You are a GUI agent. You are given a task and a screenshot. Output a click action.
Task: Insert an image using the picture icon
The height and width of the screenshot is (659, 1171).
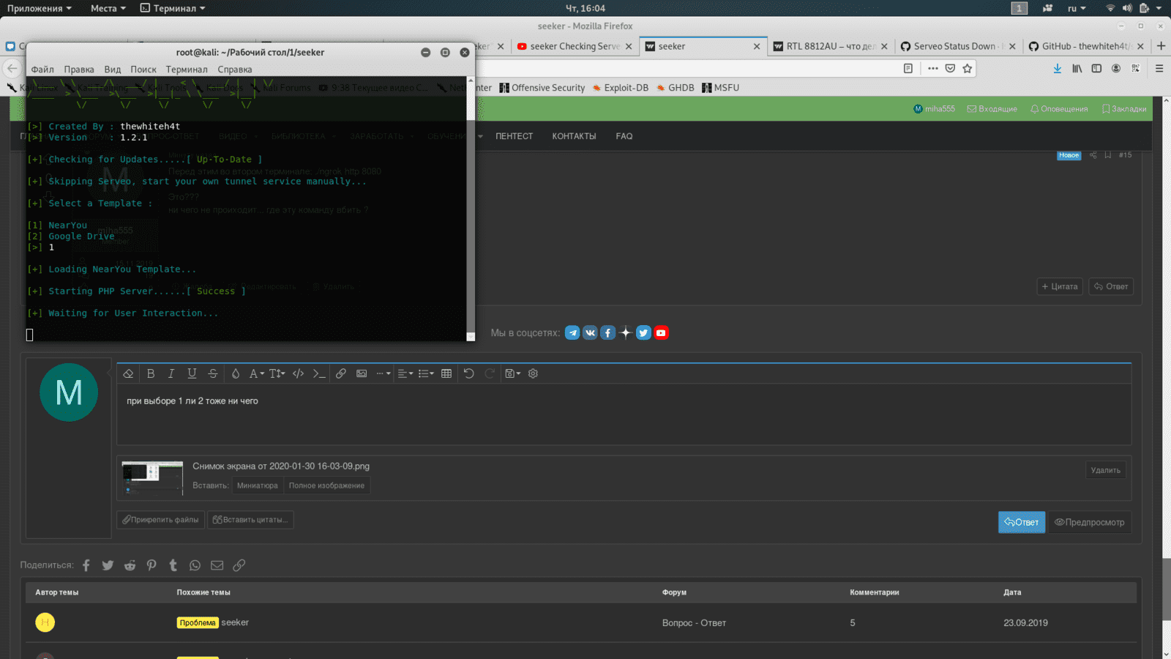[x=362, y=373]
